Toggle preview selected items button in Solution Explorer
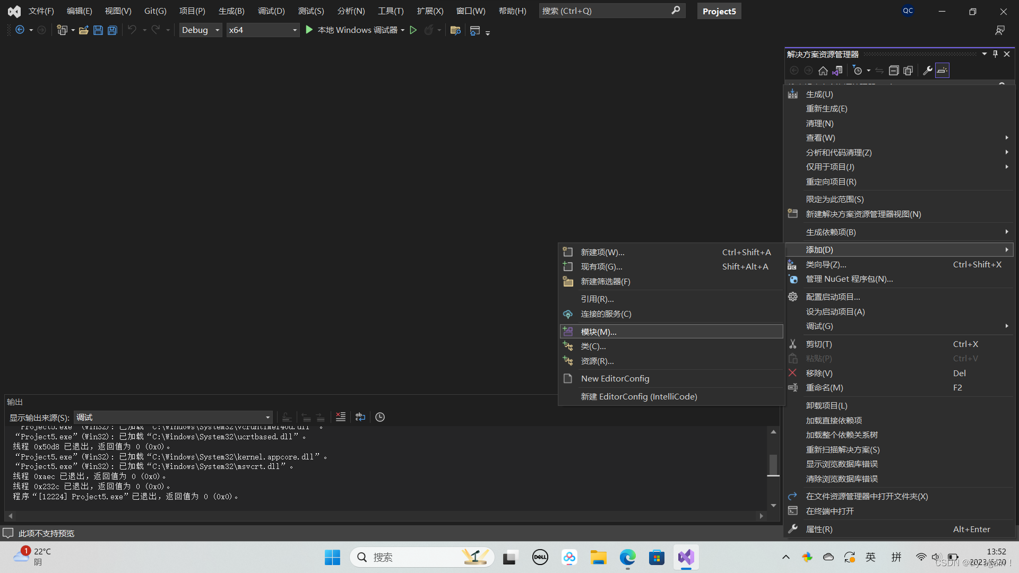 point(942,71)
